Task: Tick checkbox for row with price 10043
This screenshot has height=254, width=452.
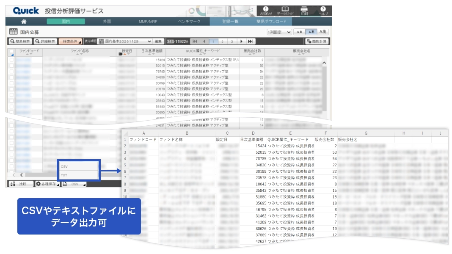Action: pos(11,95)
